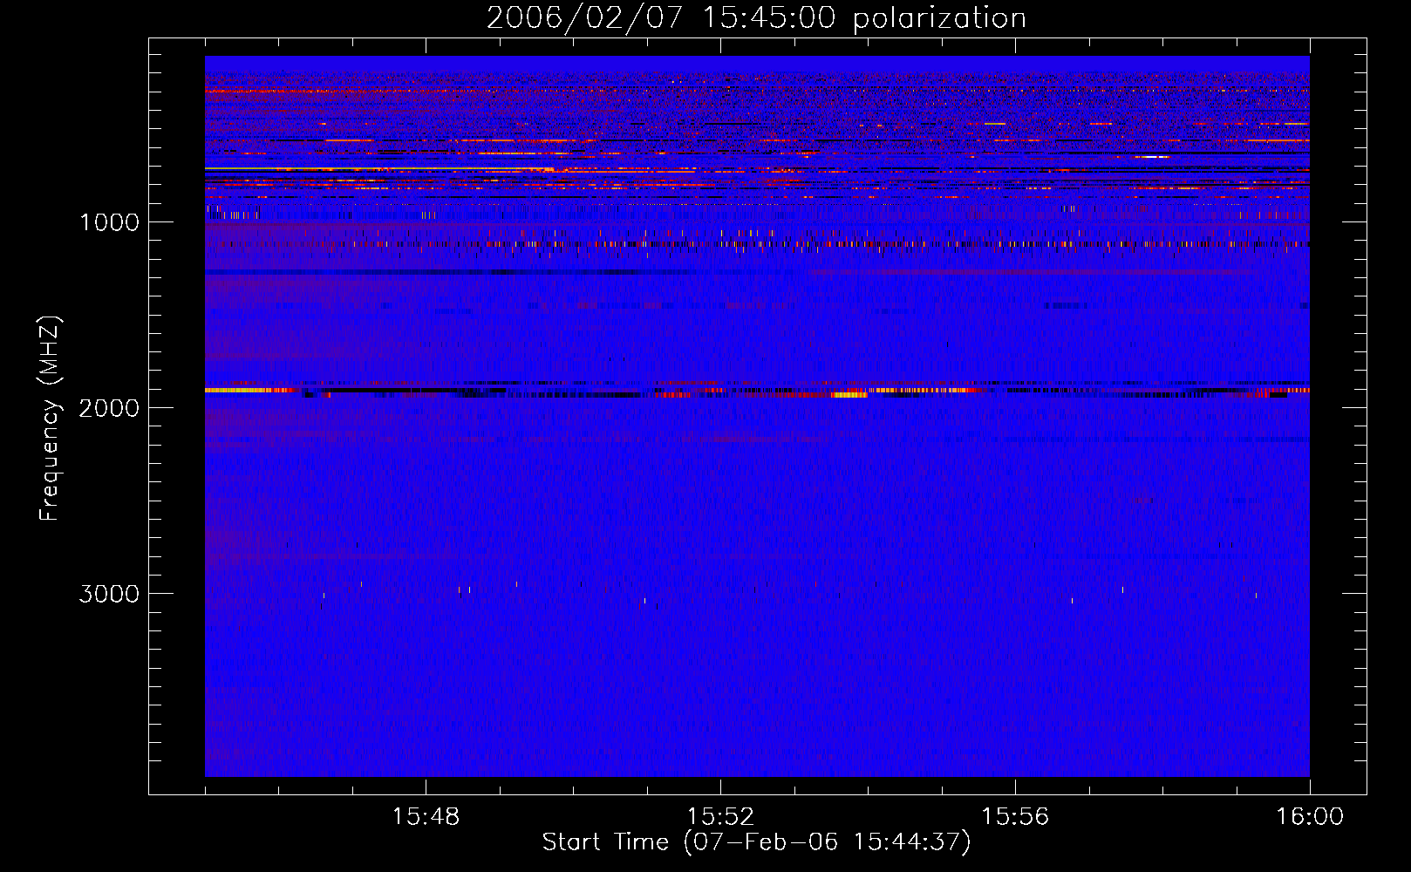Click the "Start Time (07-Feb-06 15:44:37)" label
The height and width of the screenshot is (872, 1411).
756,842
